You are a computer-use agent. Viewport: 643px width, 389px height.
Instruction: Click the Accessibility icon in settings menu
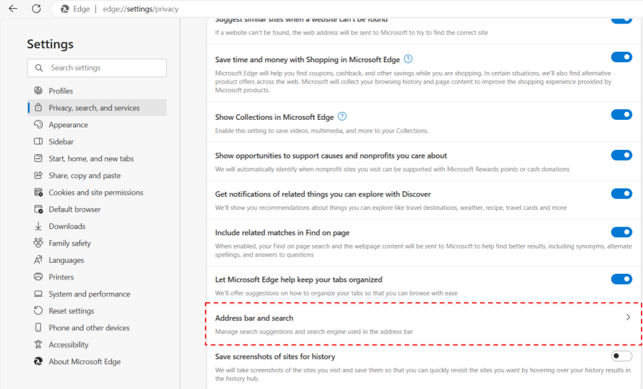click(x=38, y=344)
